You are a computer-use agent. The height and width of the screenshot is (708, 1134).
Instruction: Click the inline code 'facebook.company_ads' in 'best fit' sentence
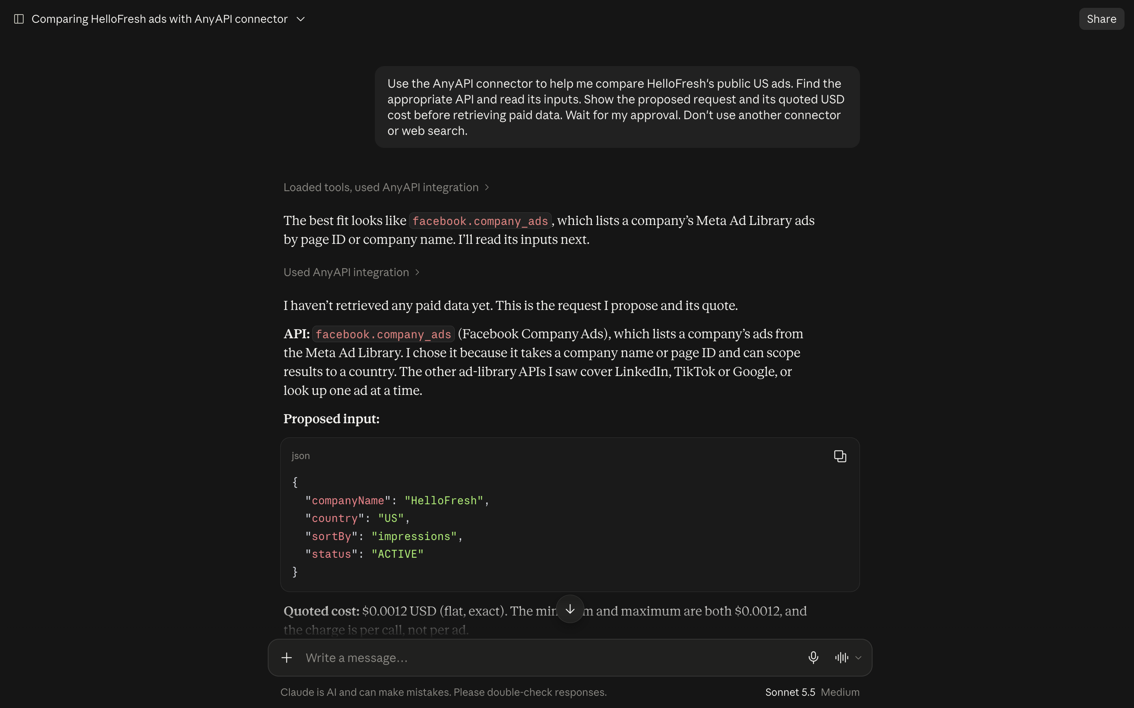(480, 221)
